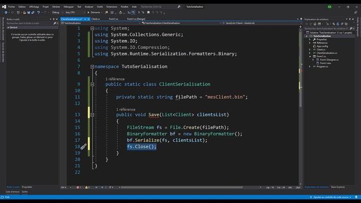Select ClientSerialisation.cs in Solution Explorer
Viewport: 361px width, 203px height.
click(x=327, y=53)
